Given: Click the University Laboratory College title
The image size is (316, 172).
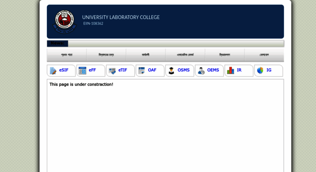Looking at the screenshot, I should click(121, 17).
